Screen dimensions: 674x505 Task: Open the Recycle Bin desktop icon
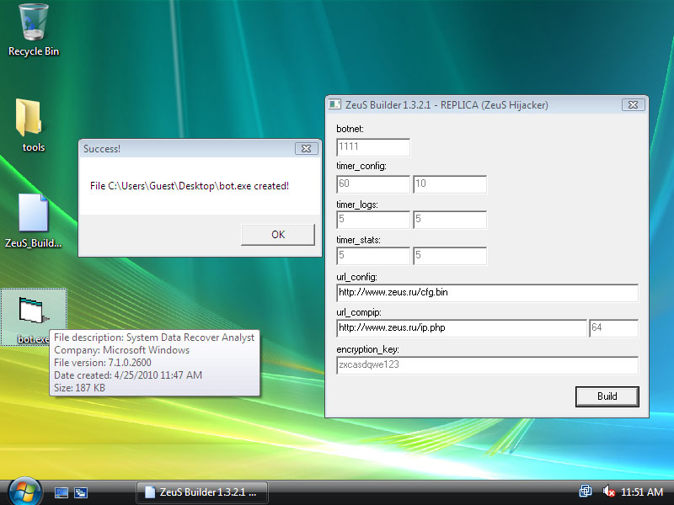point(34,24)
